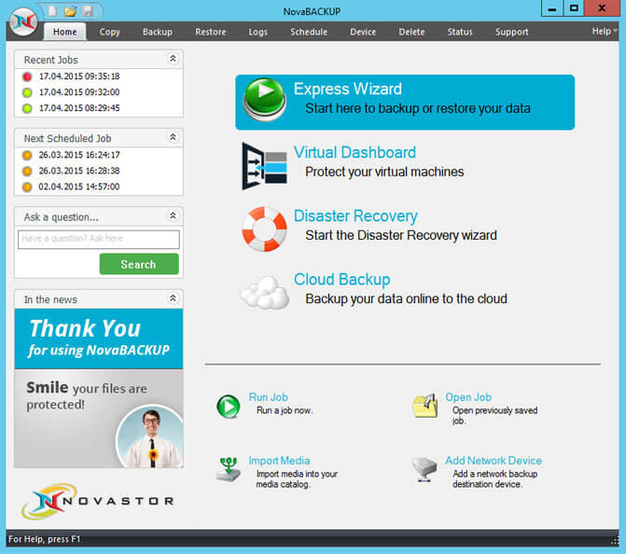Click the Cloud Backup cloud icon
The image size is (626, 554).
click(264, 292)
